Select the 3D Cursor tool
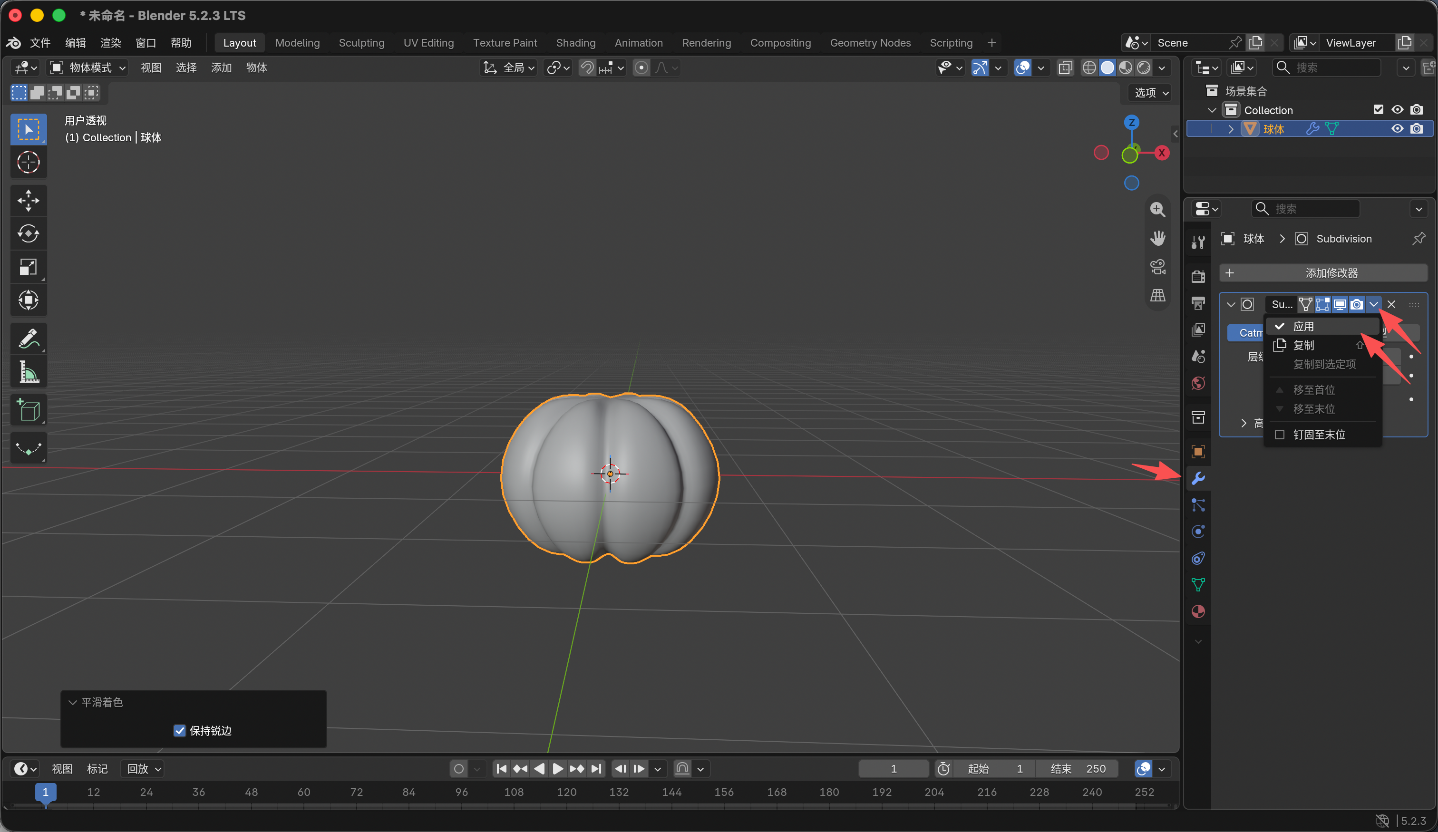The height and width of the screenshot is (832, 1438). coord(28,163)
